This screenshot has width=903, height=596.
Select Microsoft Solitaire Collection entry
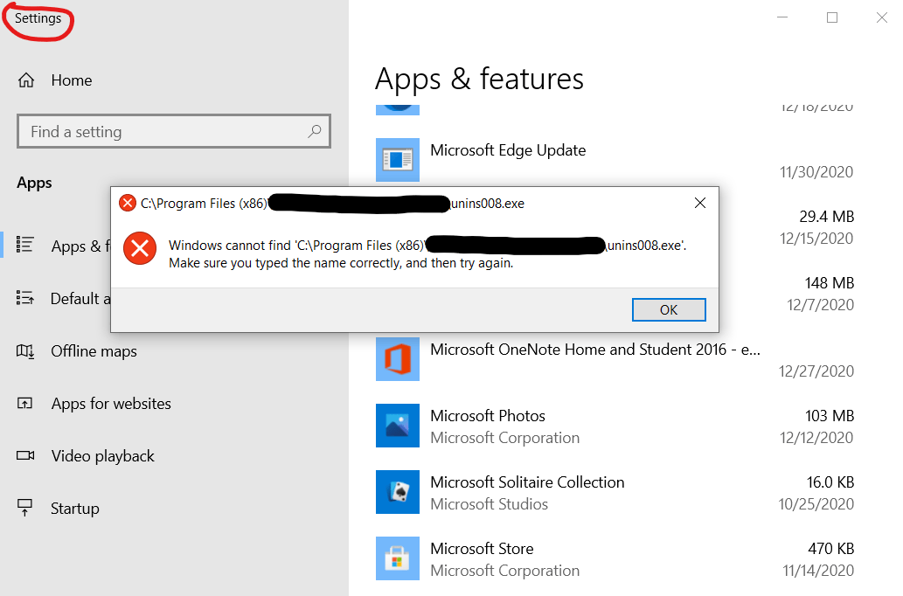(615, 492)
